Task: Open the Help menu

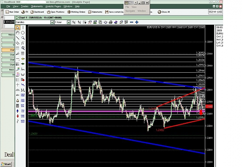Action: coord(77,7)
